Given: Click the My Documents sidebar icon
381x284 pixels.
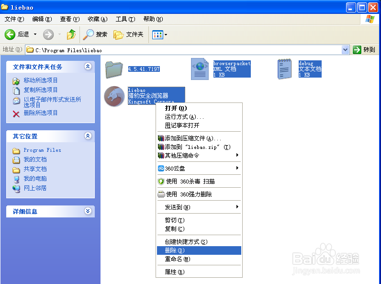Looking at the screenshot, I should point(16,160).
